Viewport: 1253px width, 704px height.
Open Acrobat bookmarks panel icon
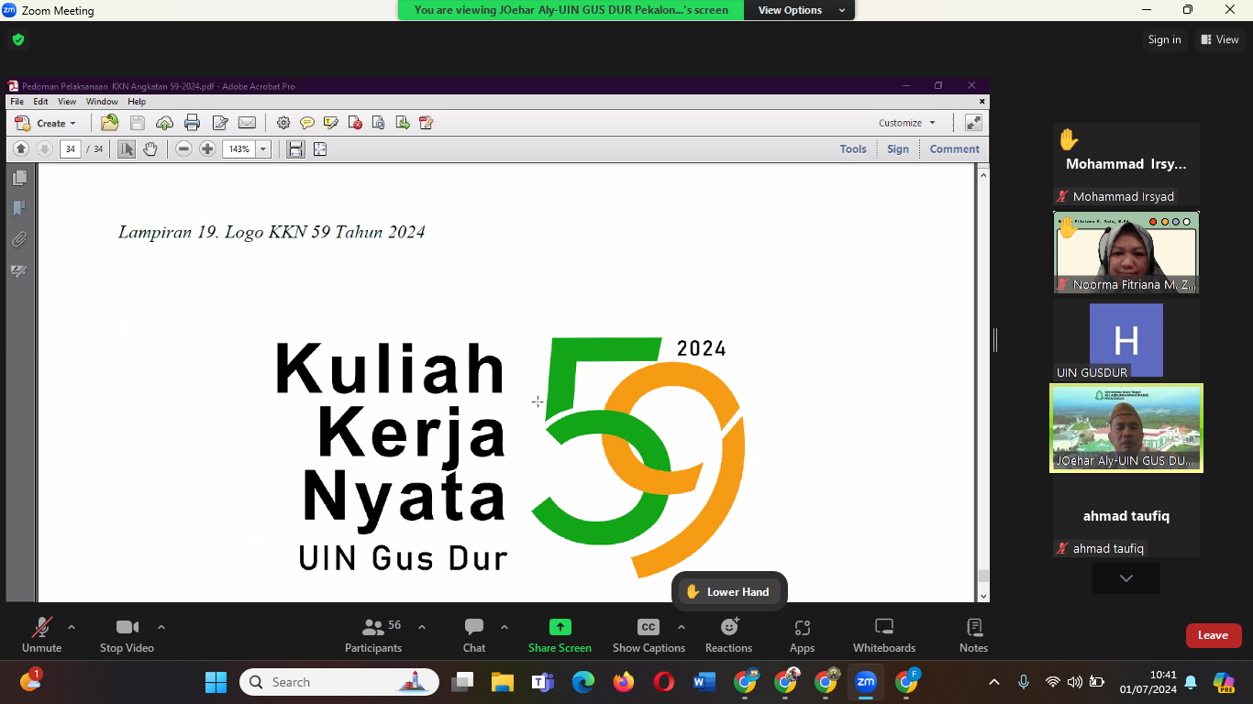[x=19, y=209]
